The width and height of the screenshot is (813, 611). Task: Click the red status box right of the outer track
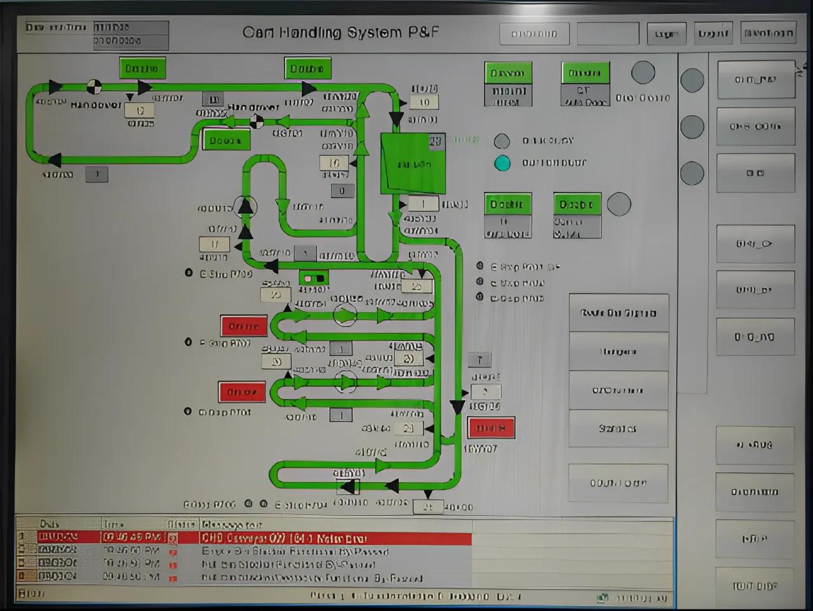(491, 428)
